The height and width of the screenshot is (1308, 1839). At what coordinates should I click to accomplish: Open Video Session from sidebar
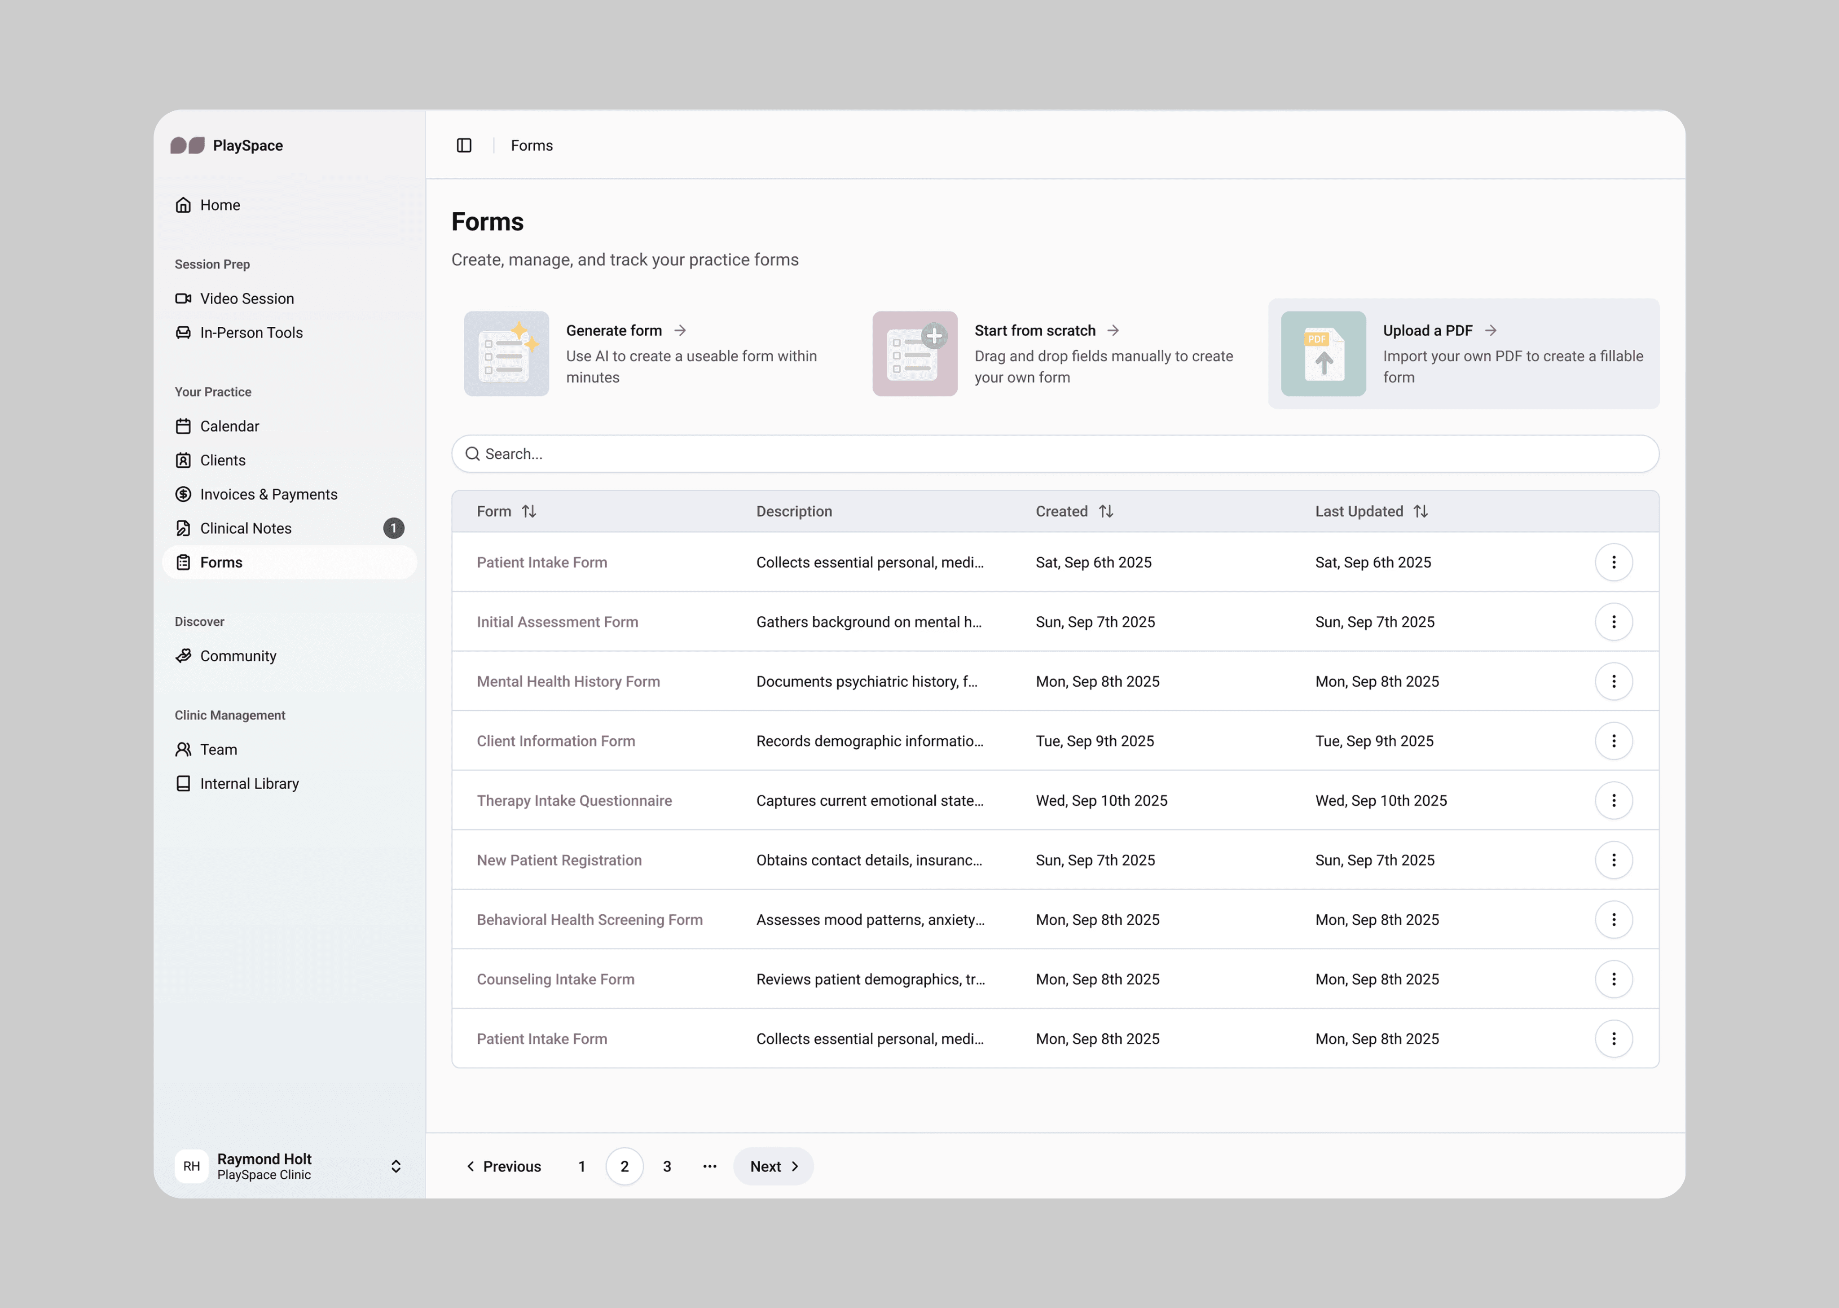[246, 298]
